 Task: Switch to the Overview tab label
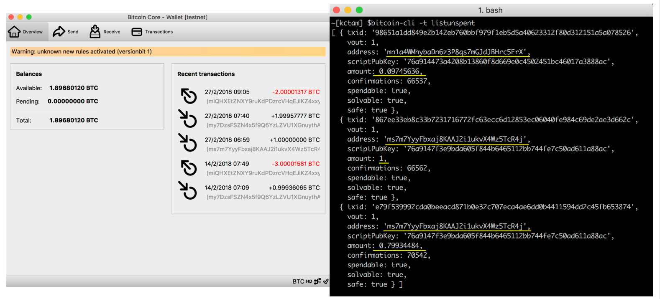[x=33, y=32]
